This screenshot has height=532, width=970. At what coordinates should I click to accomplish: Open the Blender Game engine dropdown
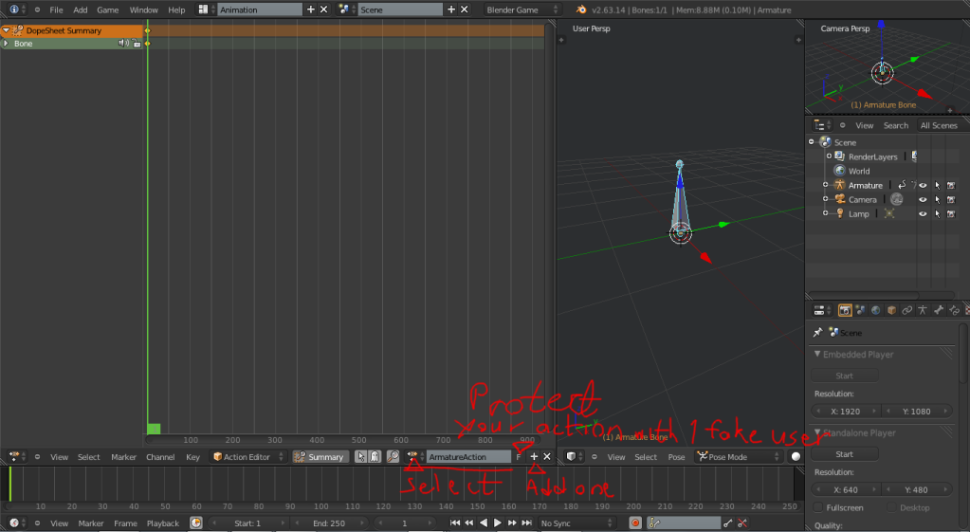click(522, 9)
